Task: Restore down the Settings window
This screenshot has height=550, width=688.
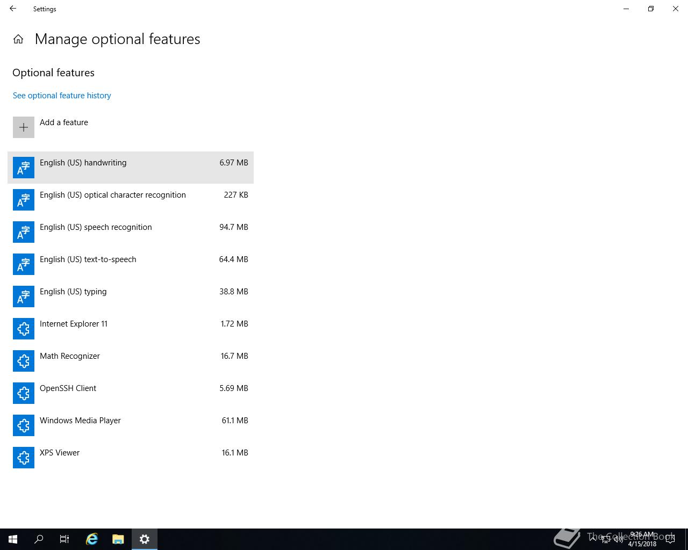Action: tap(651, 9)
